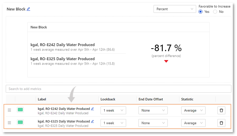Open End Date Offset dropdown for RO-E242
The width and height of the screenshot is (237, 136).
coord(153,110)
